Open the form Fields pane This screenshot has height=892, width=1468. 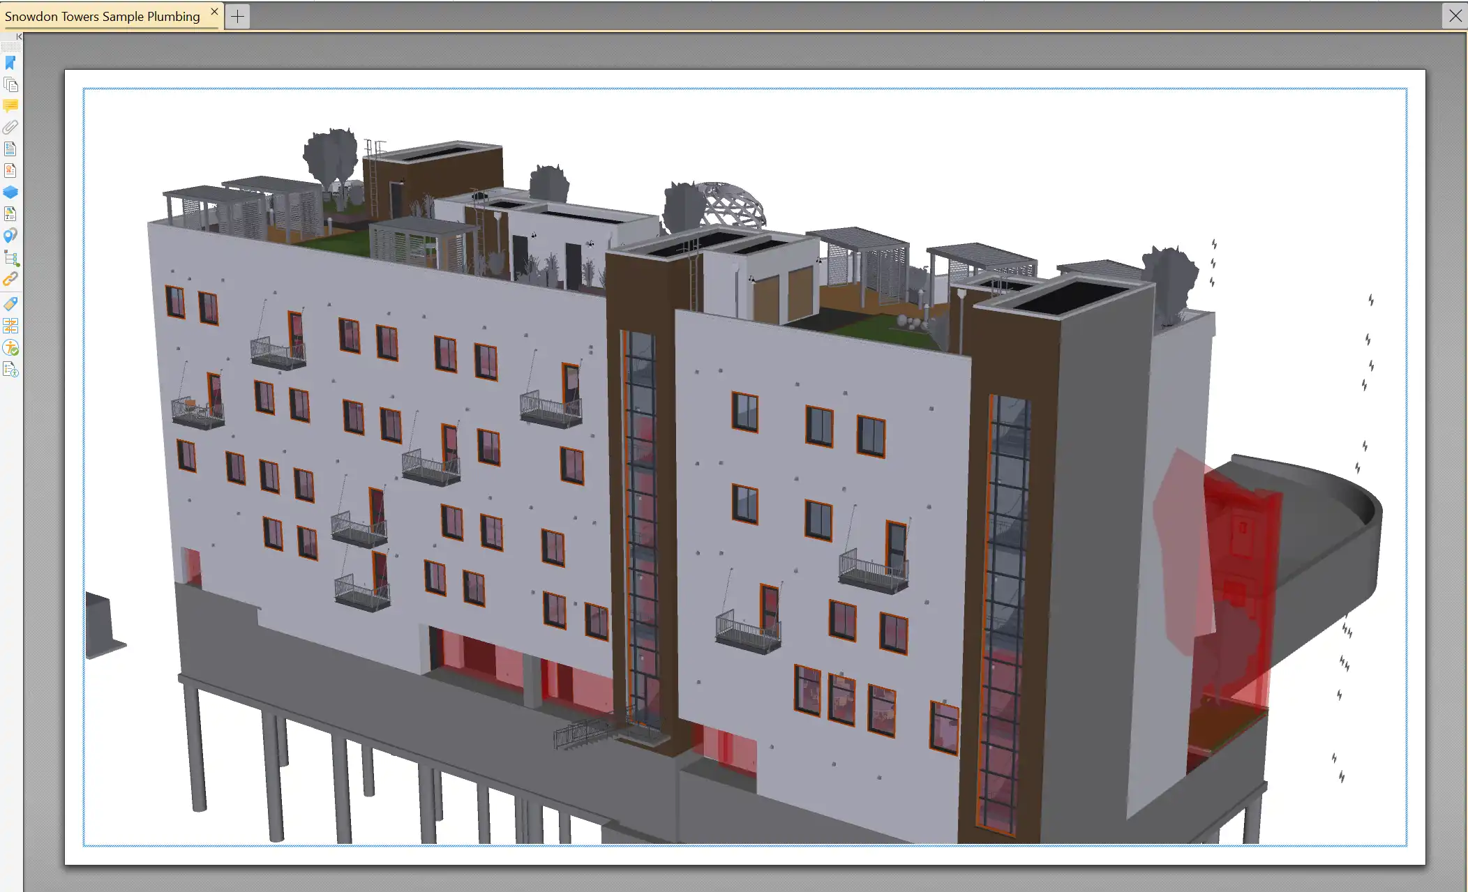[x=10, y=149]
